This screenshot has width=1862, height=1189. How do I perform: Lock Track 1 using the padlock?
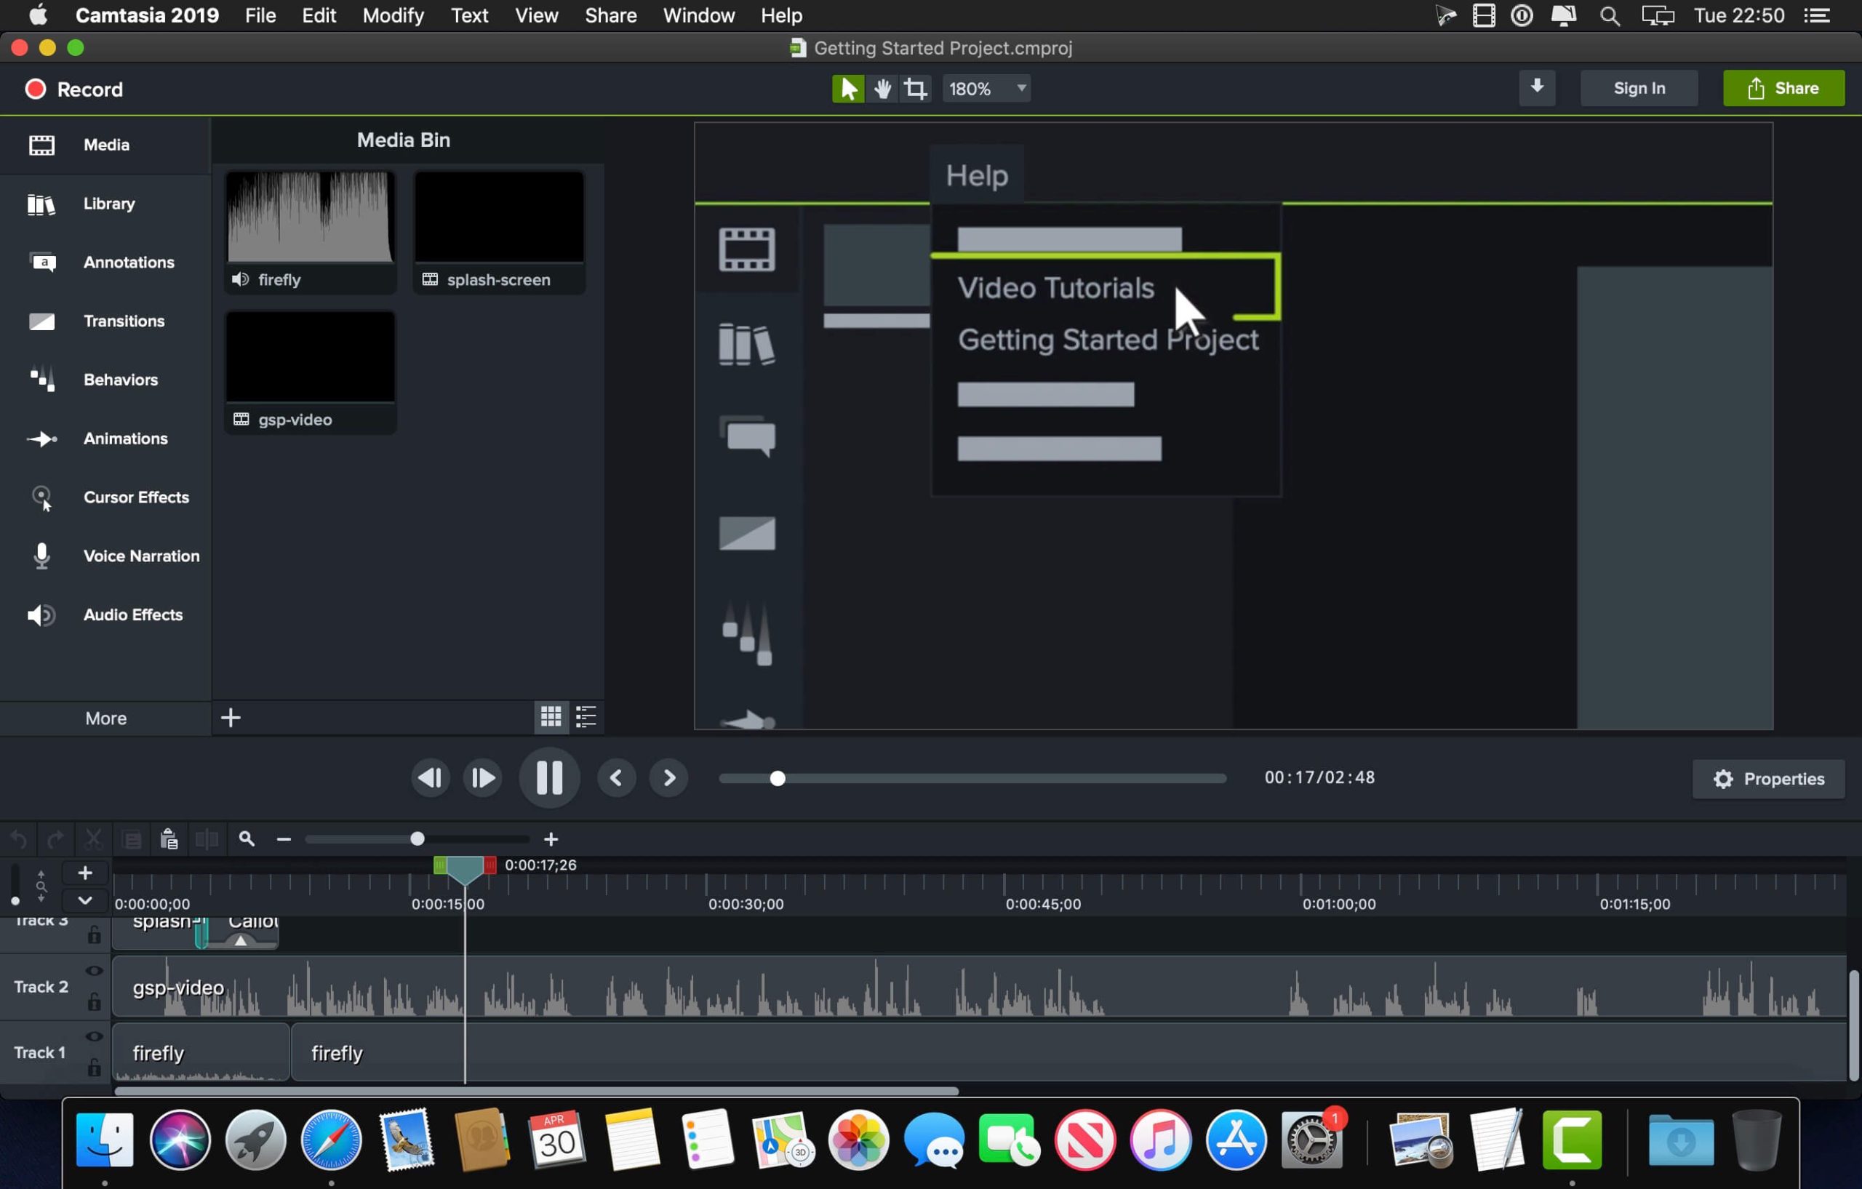click(x=95, y=1068)
